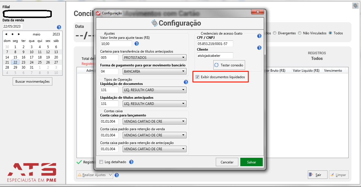Image resolution: width=361 pixels, height=187 pixels.
Task: Enable the Log detalhado checkbox
Action: pos(101,162)
